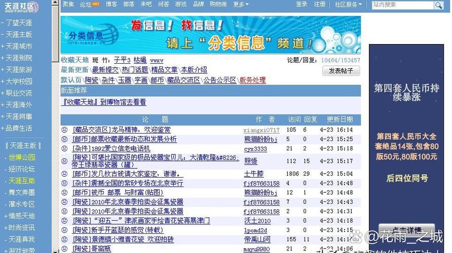Open 世博公园 in the sidebar
This screenshot has width=452, height=253.
click(x=22, y=157)
